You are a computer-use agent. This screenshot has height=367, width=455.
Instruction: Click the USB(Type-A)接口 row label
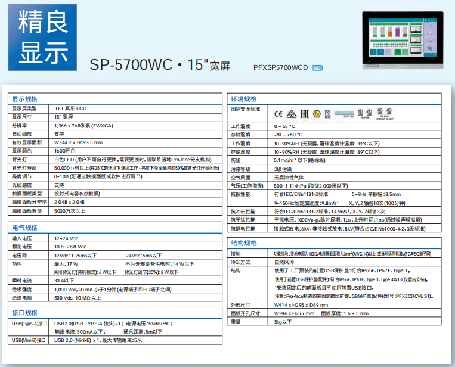(x=30, y=324)
